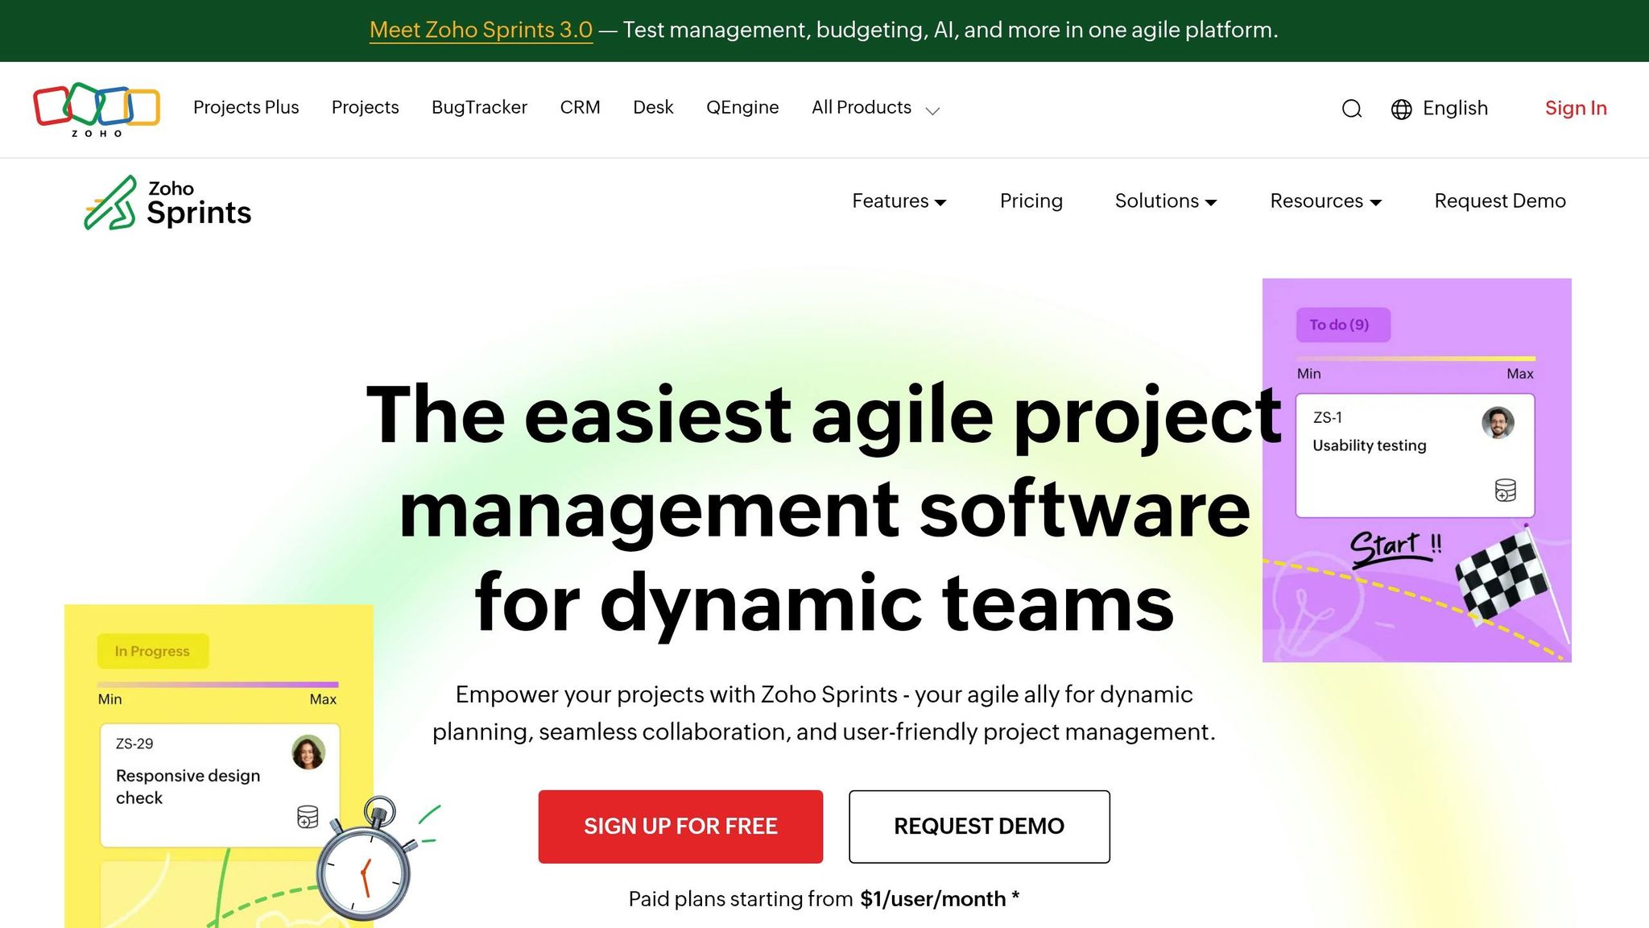Click the database icon on Usability testing card
1649x928 pixels.
point(1506,490)
